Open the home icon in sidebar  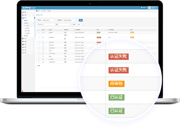pyautogui.click(x=23, y=12)
